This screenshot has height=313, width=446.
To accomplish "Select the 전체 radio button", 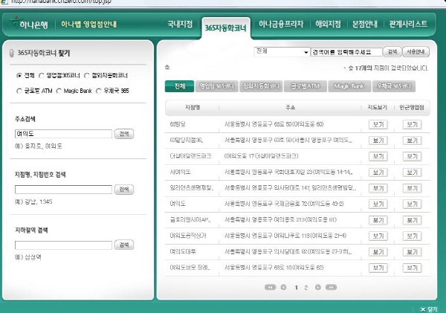I will coord(19,76).
